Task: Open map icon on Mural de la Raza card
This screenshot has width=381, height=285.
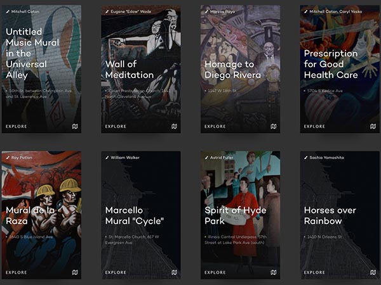Action: pos(75,272)
